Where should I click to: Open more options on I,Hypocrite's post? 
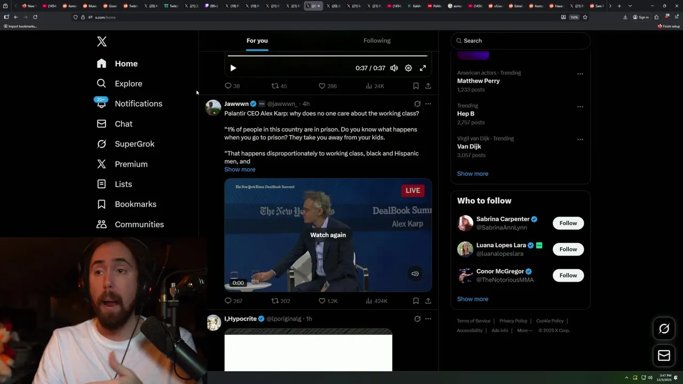tap(428, 319)
